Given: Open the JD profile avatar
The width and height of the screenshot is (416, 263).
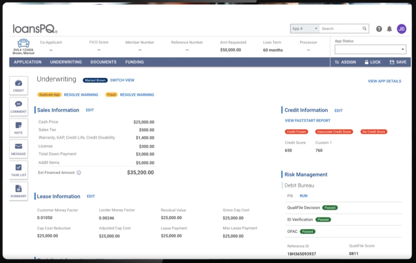Looking at the screenshot, I should click(x=401, y=29).
